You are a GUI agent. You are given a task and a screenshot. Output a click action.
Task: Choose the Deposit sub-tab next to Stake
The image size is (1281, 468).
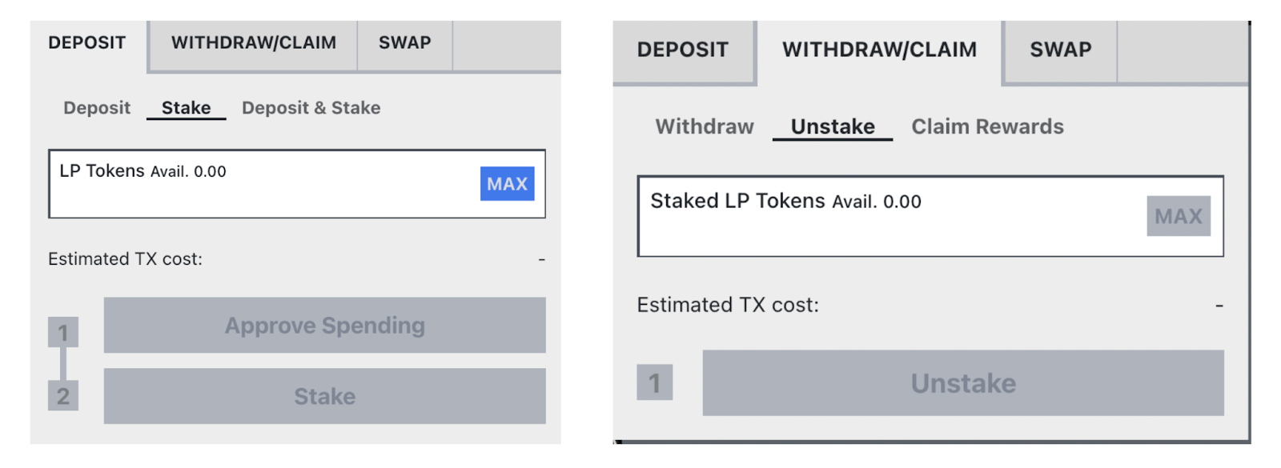[97, 108]
